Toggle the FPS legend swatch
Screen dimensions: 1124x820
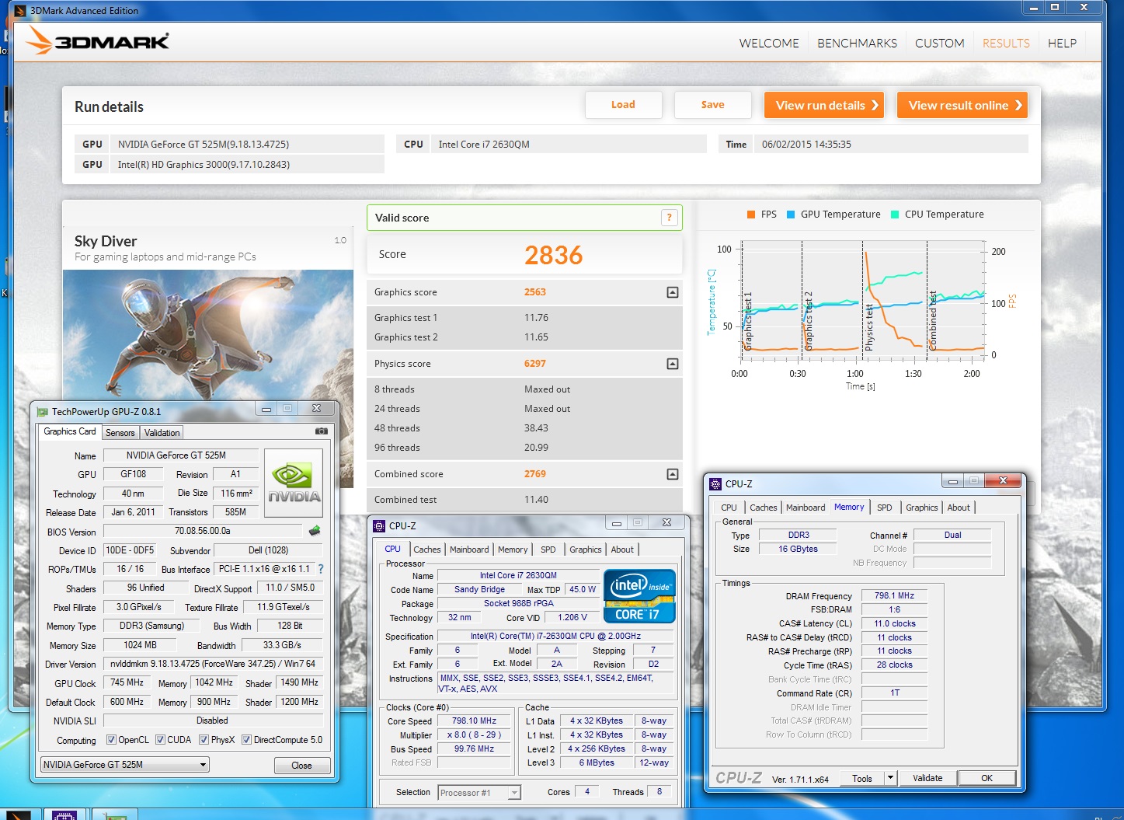(x=751, y=215)
